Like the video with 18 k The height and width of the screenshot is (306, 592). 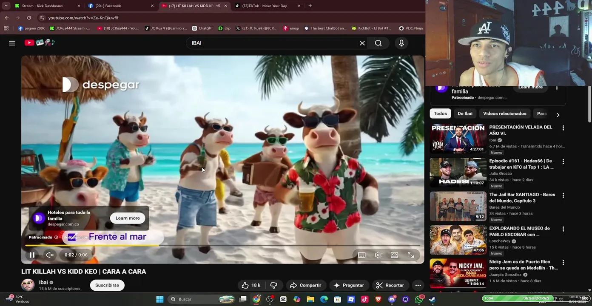[251, 285]
